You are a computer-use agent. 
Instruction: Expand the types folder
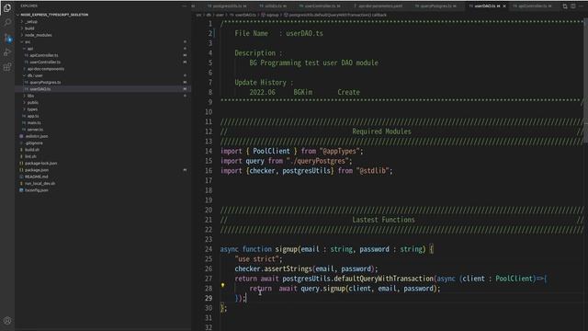(32, 109)
